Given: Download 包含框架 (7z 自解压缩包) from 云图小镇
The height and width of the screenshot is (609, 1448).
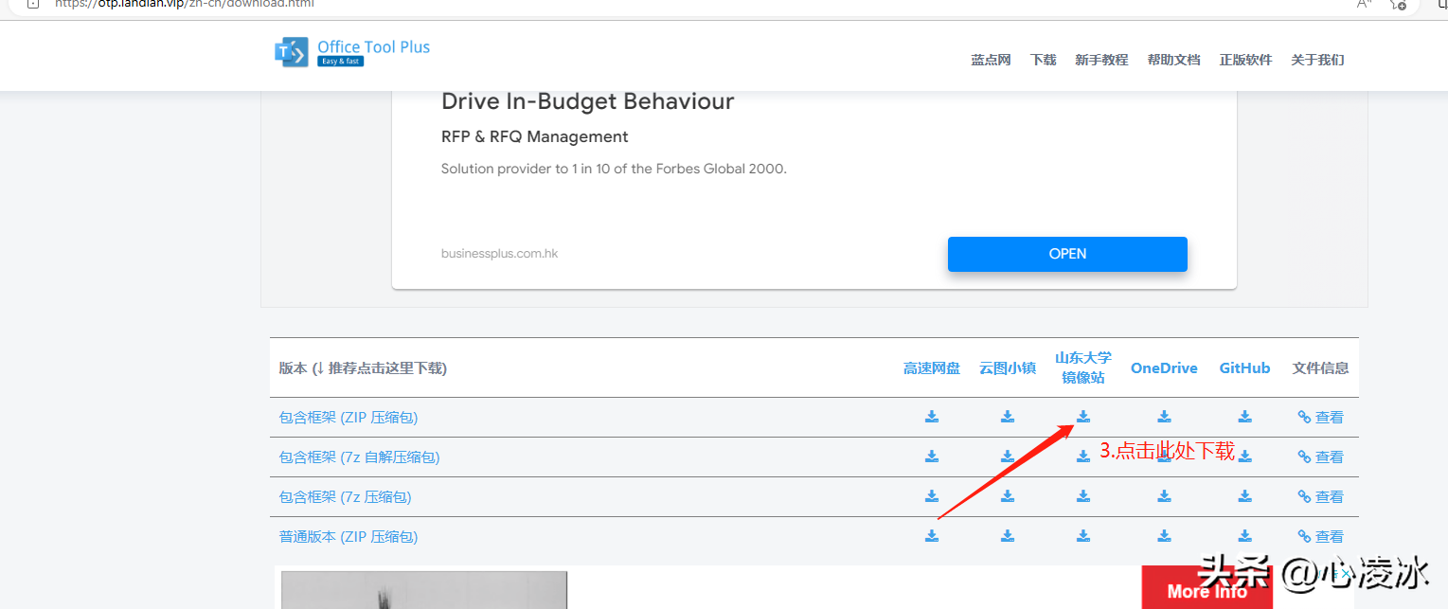Looking at the screenshot, I should (x=1008, y=457).
